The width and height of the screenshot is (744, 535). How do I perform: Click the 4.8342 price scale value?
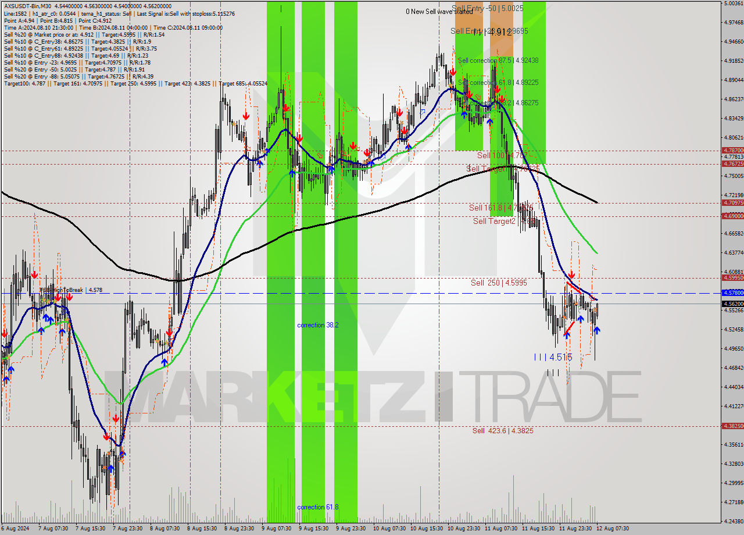[x=734, y=119]
